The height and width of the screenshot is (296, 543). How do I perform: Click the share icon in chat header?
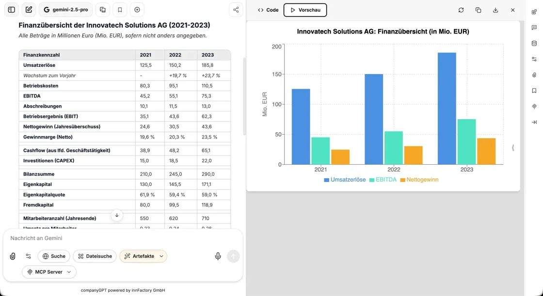236,10
